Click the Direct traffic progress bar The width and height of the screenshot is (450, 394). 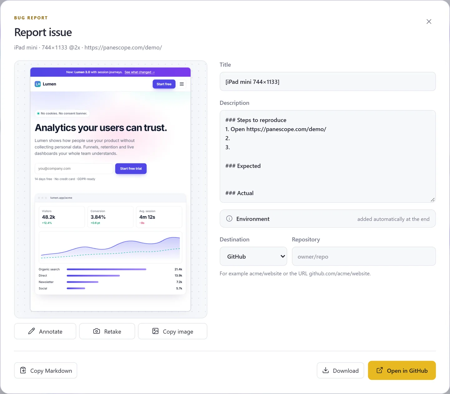[x=93, y=276]
